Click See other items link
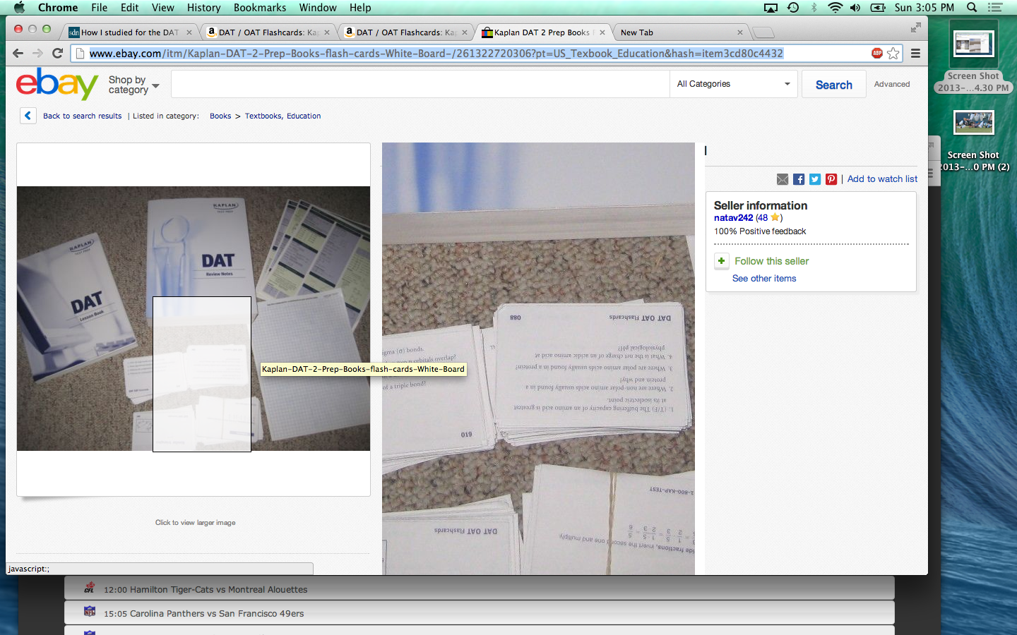 [764, 279]
